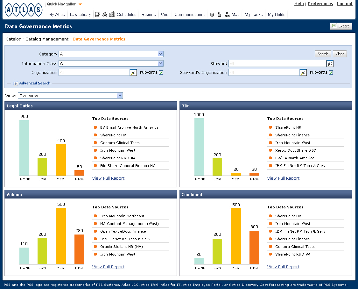
Task: Open Steward's Organization picker icon
Action: point(303,72)
